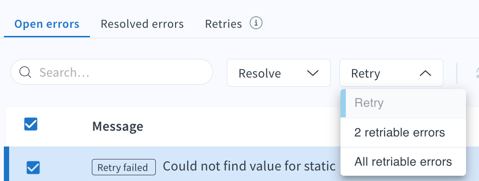Select the Retry header menu item
Viewport: 479px width, 181px height.
tap(403, 103)
